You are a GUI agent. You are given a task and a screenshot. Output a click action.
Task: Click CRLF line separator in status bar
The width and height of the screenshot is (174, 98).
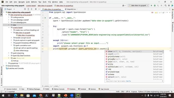pyautogui.click(x=123, y=92)
